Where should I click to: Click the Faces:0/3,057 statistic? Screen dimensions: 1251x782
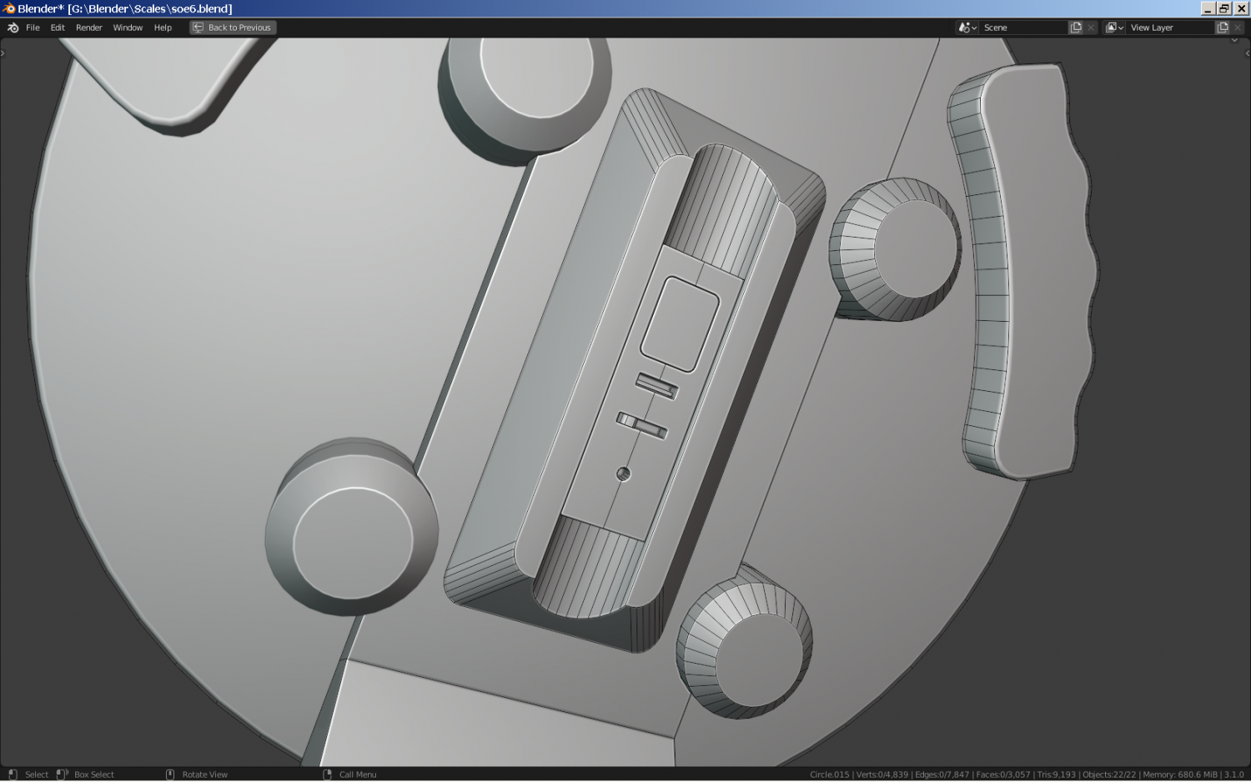coord(1002,774)
